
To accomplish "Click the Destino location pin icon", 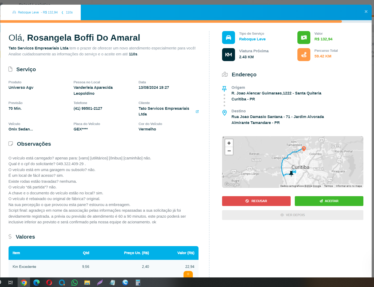I will pyautogui.click(x=224, y=113).
